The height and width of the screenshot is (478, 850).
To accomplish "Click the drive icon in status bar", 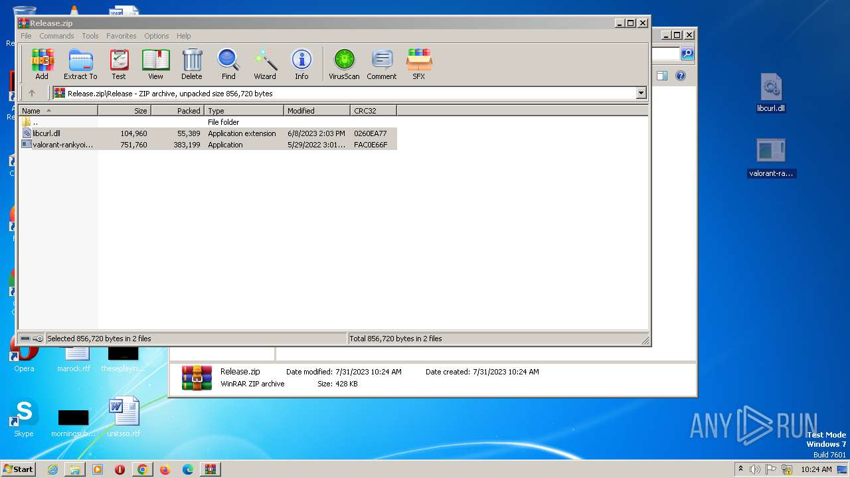I will [x=25, y=339].
